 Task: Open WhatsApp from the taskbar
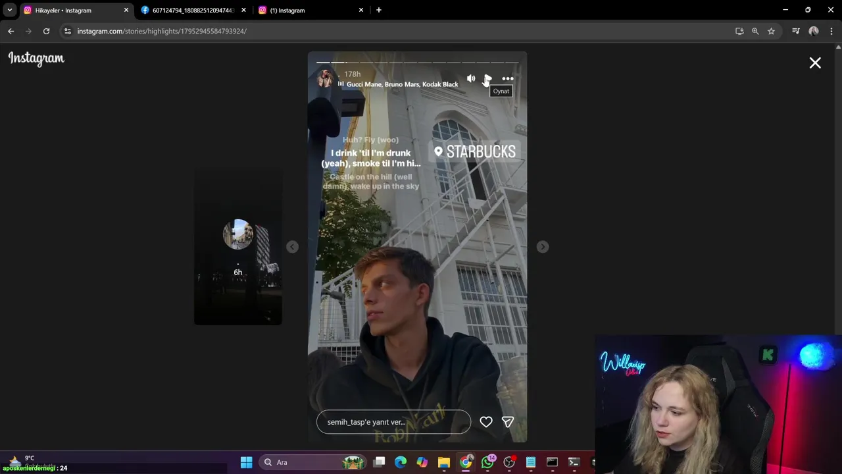487,462
